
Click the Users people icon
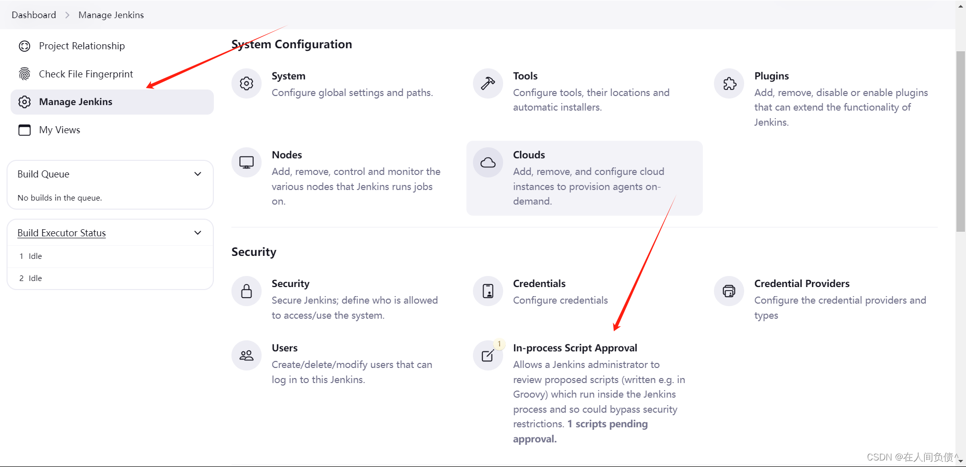(246, 355)
